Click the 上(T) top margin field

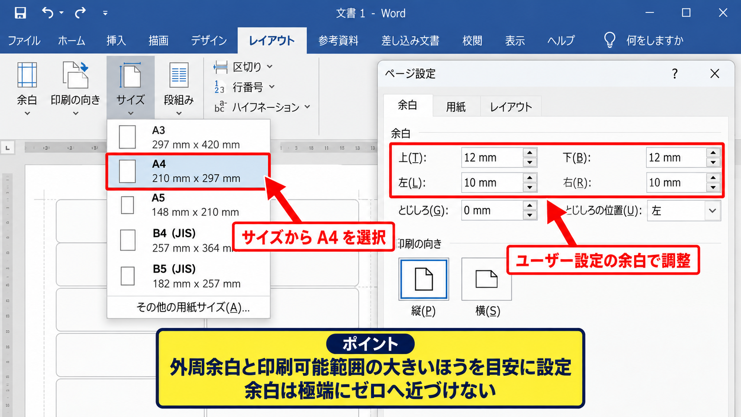(x=492, y=158)
